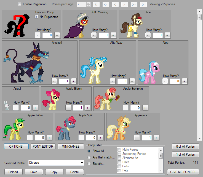
Task: Increase Applejack count with plus button
Action: pyautogui.click(x=156, y=138)
